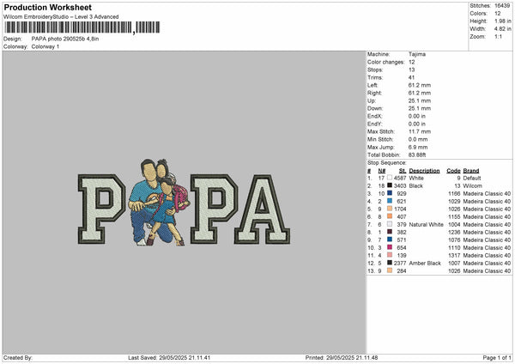Click the worksheet barcode

pos(82,27)
